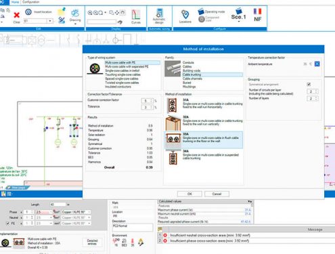Select Cable channels in Family list

192,79
